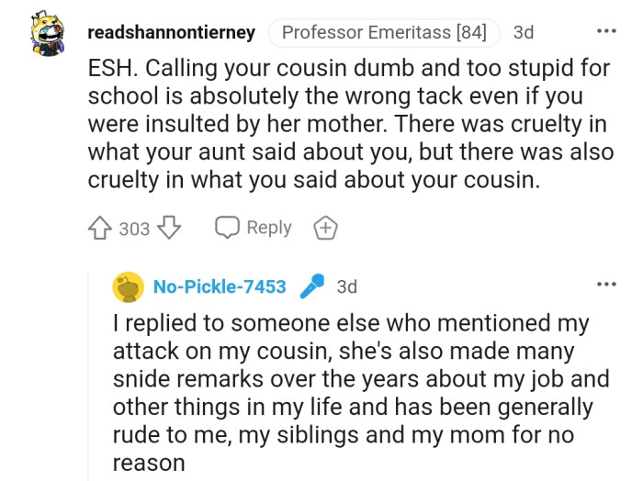Open options menu for readshannontierney's comment
Screen dimensions: 643x481
[606, 31]
